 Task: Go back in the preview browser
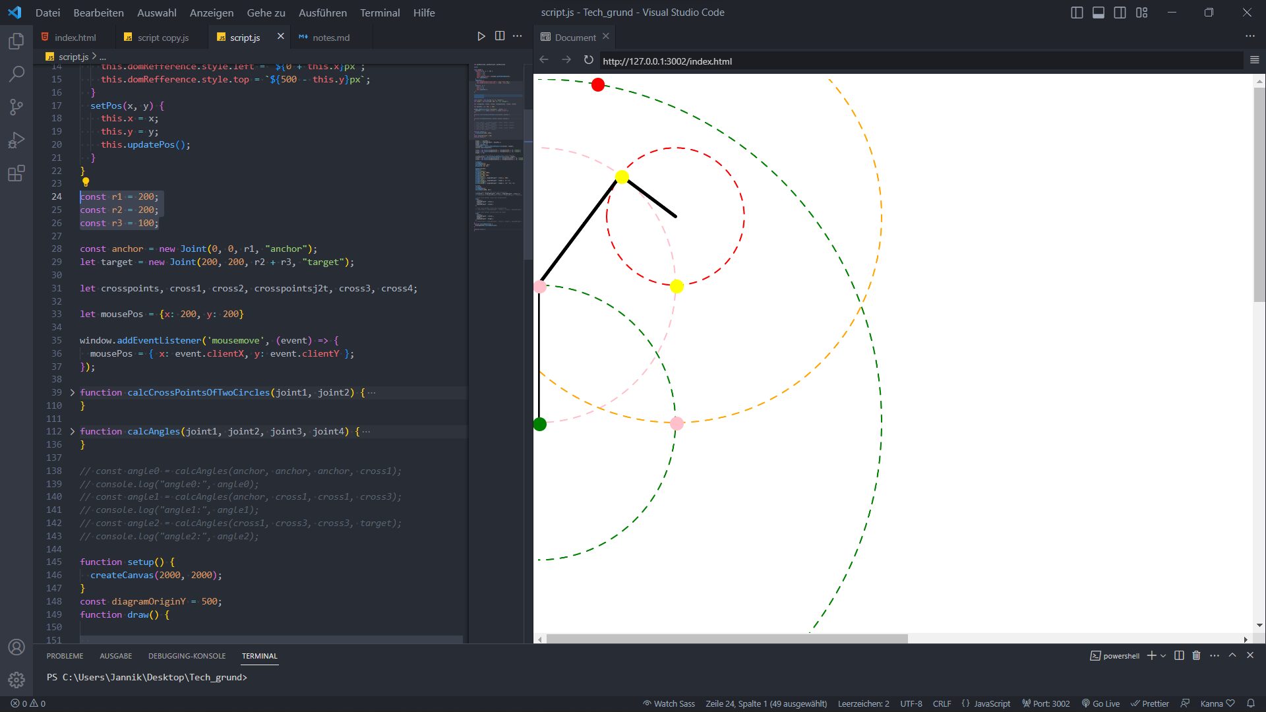(x=544, y=60)
